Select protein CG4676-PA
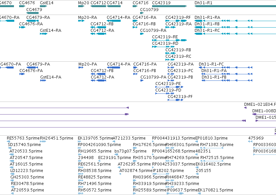This screenshot has width=276, height=195. click(22, 74)
